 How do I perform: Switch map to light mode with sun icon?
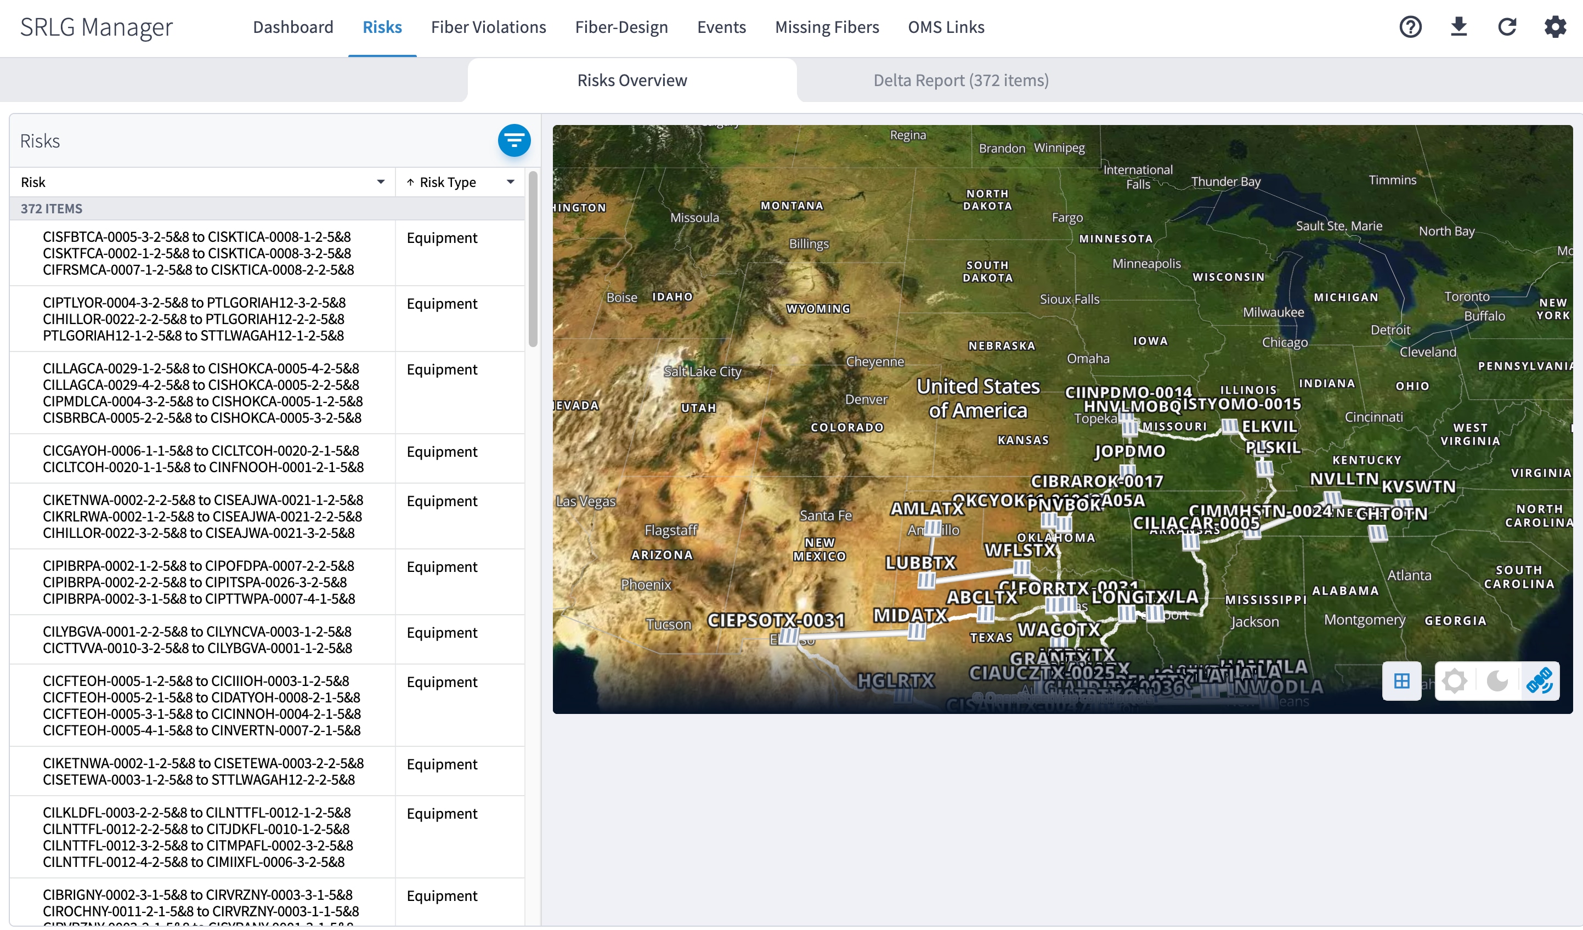[x=1454, y=681]
